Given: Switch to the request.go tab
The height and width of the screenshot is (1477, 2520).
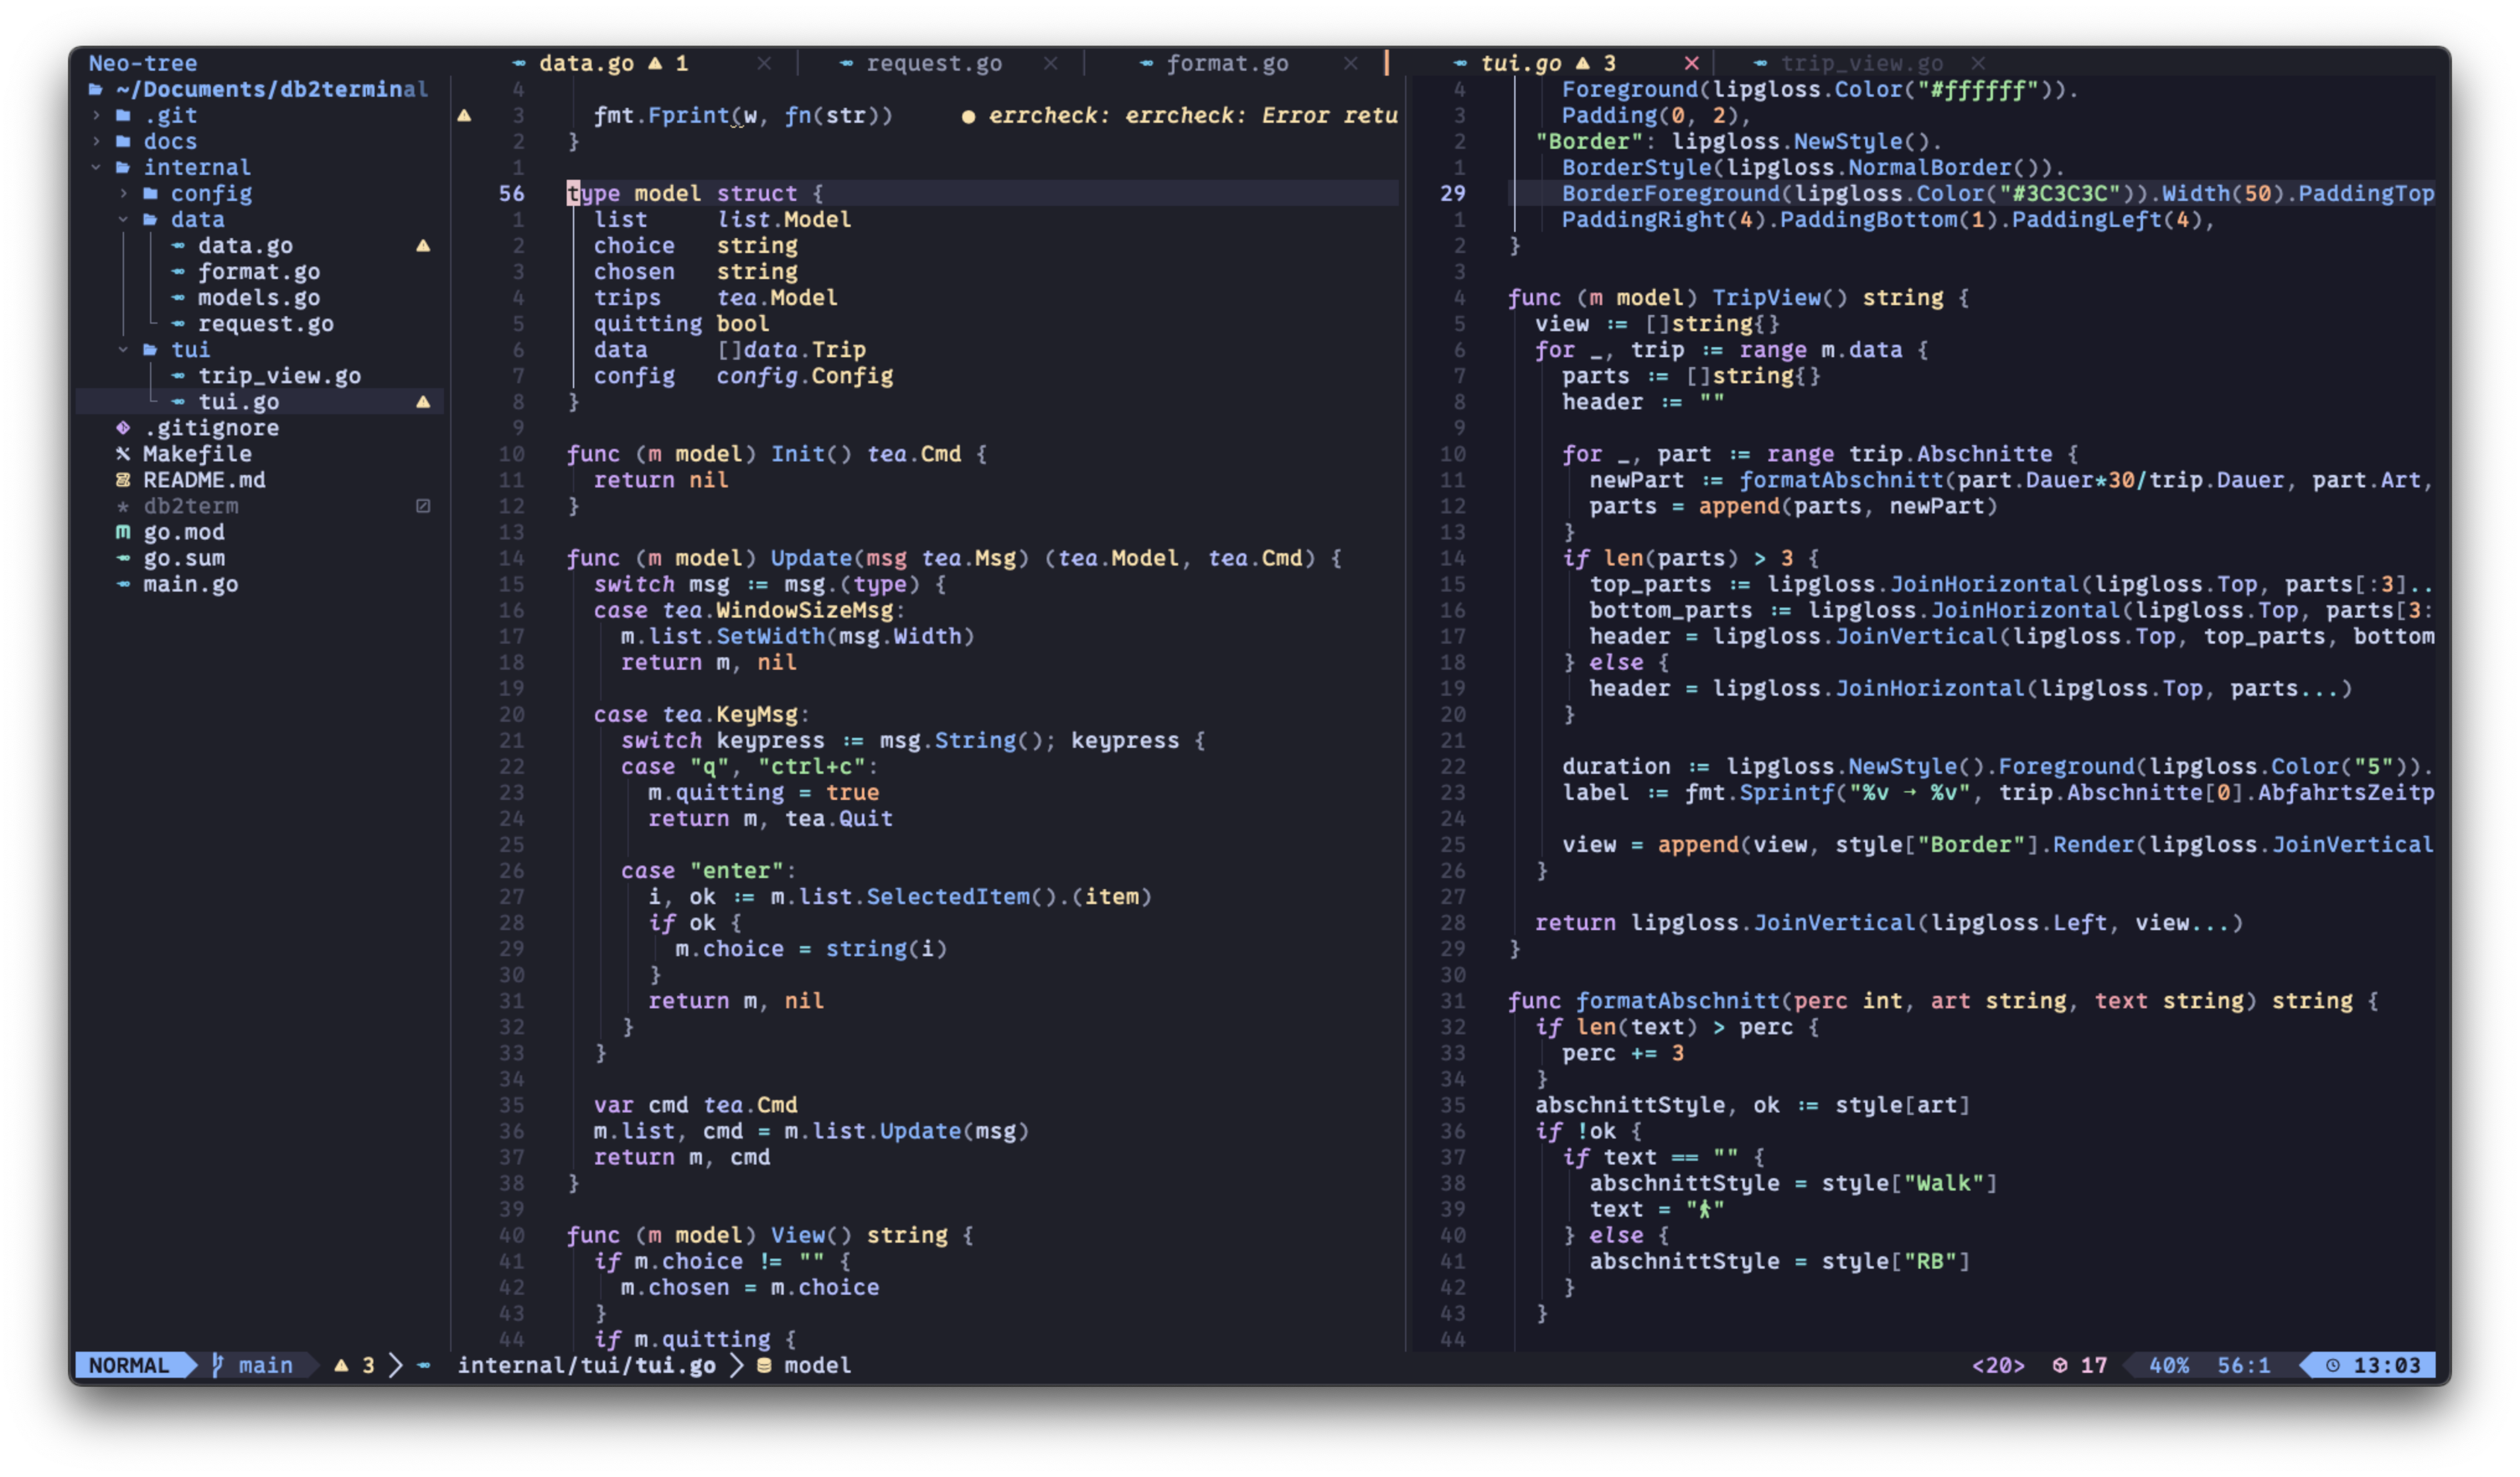Looking at the screenshot, I should point(935,63).
